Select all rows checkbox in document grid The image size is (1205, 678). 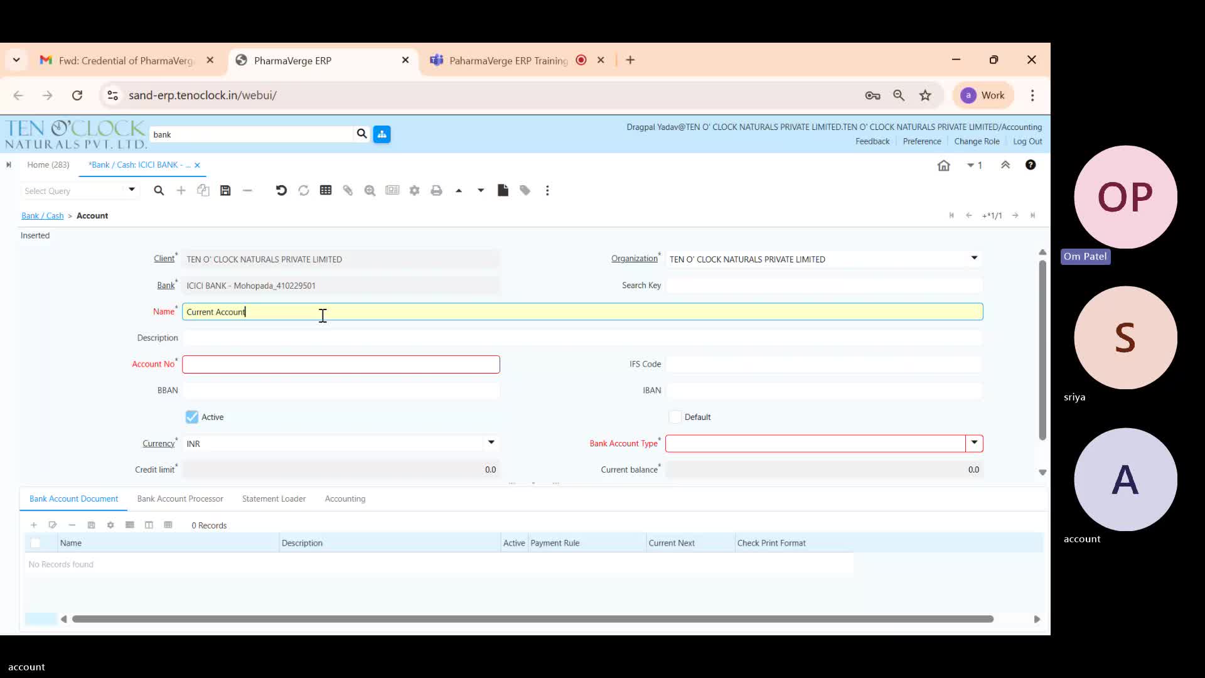(35, 544)
